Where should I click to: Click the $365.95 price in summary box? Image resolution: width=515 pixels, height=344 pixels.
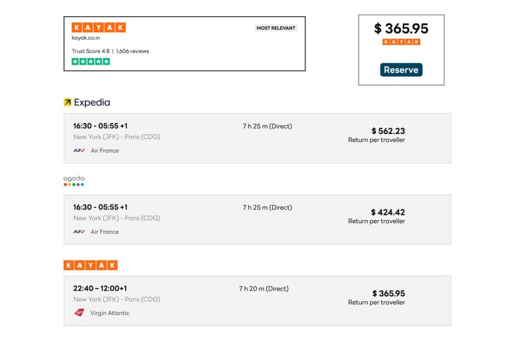pyautogui.click(x=401, y=29)
